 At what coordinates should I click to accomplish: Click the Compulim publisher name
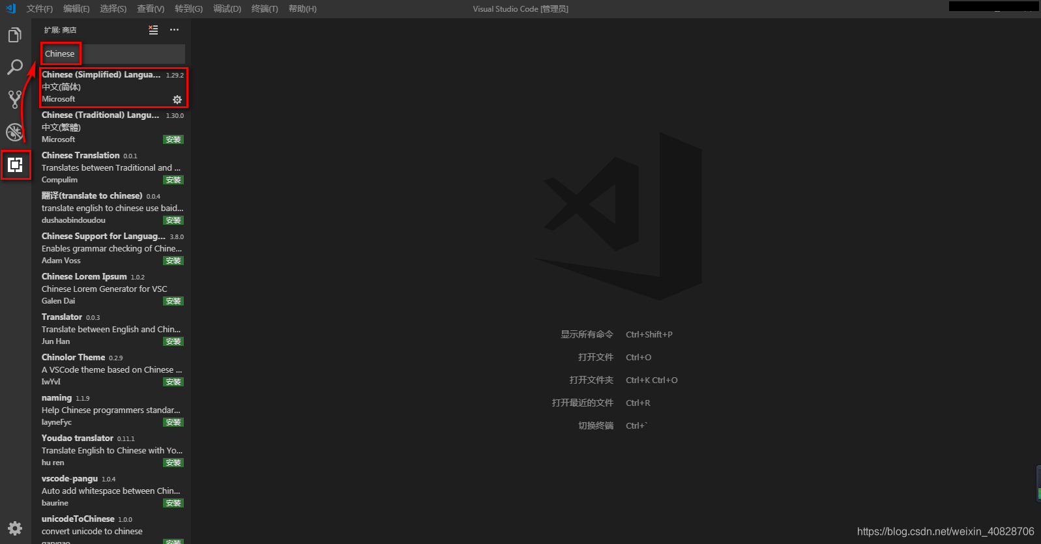(x=59, y=180)
